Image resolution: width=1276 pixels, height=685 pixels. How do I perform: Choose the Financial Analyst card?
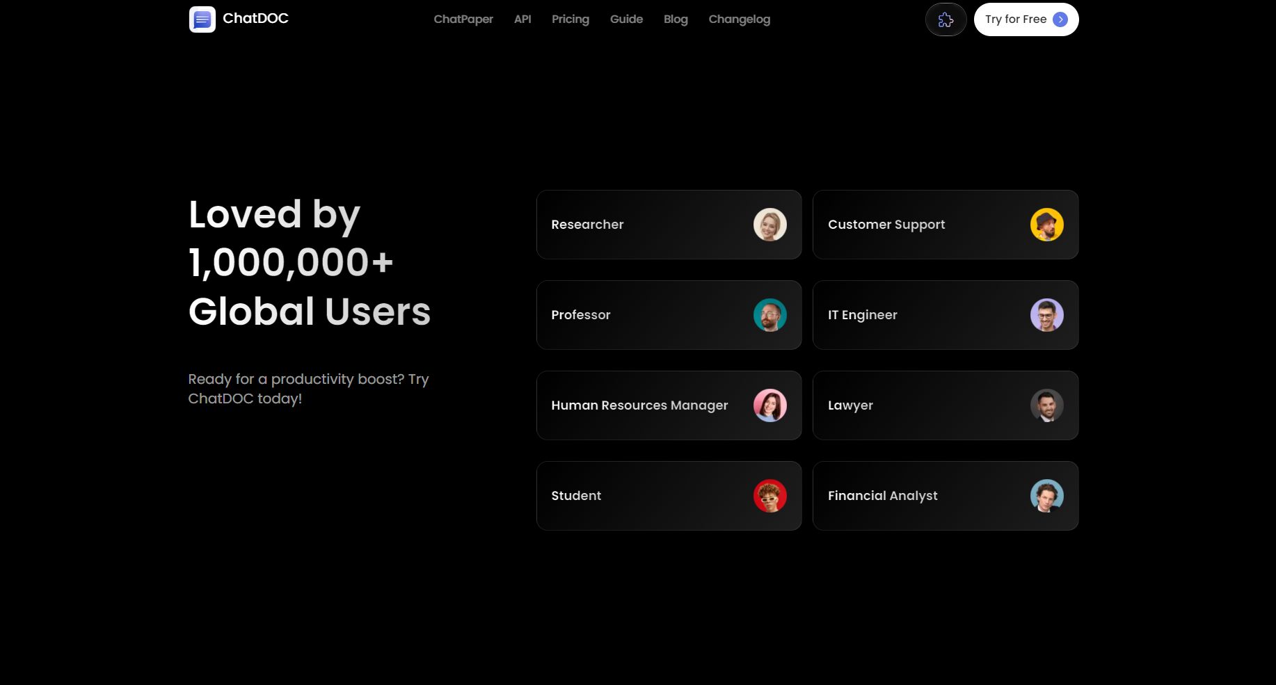point(945,496)
